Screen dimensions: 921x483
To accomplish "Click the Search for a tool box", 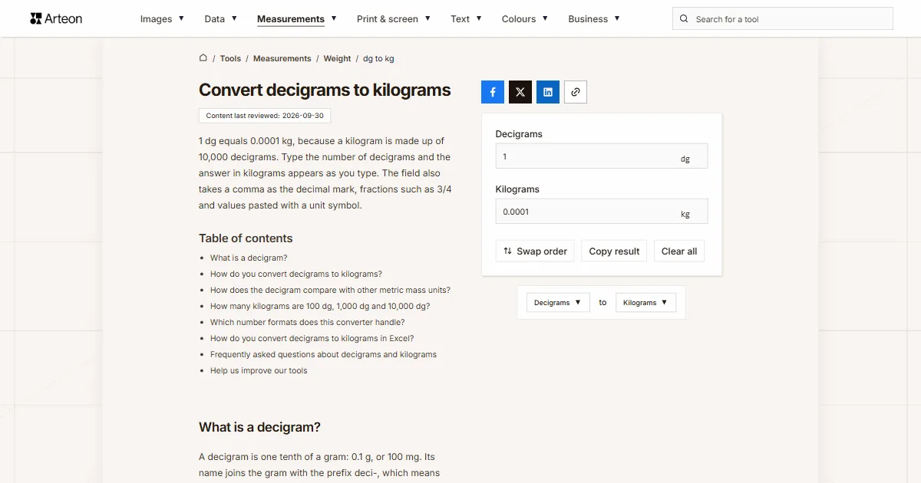I will [x=782, y=18].
